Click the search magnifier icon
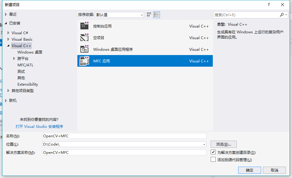The height and width of the screenshot is (178, 292). point(282,15)
